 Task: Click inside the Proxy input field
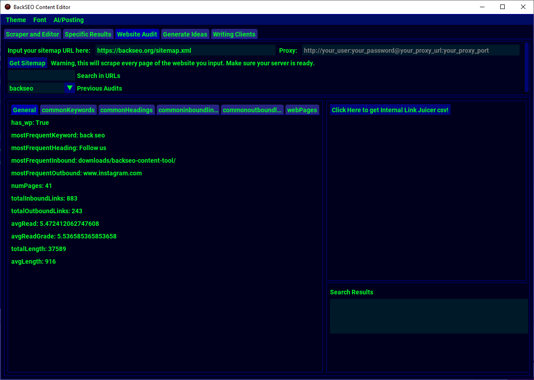(x=411, y=50)
